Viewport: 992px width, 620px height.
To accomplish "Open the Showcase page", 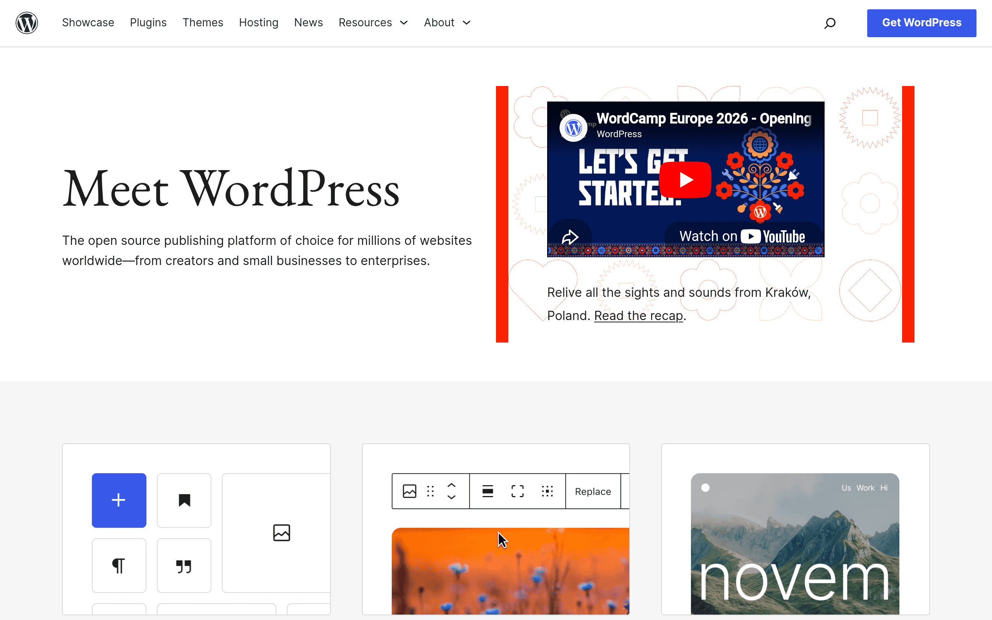I will (x=88, y=22).
